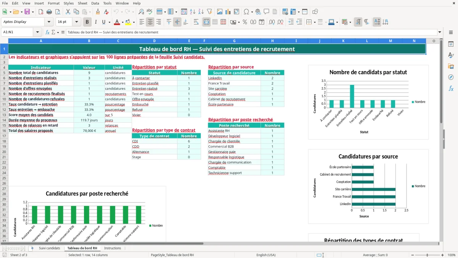Format as Percent icon
This screenshot has width=458, height=258.
click(245, 22)
